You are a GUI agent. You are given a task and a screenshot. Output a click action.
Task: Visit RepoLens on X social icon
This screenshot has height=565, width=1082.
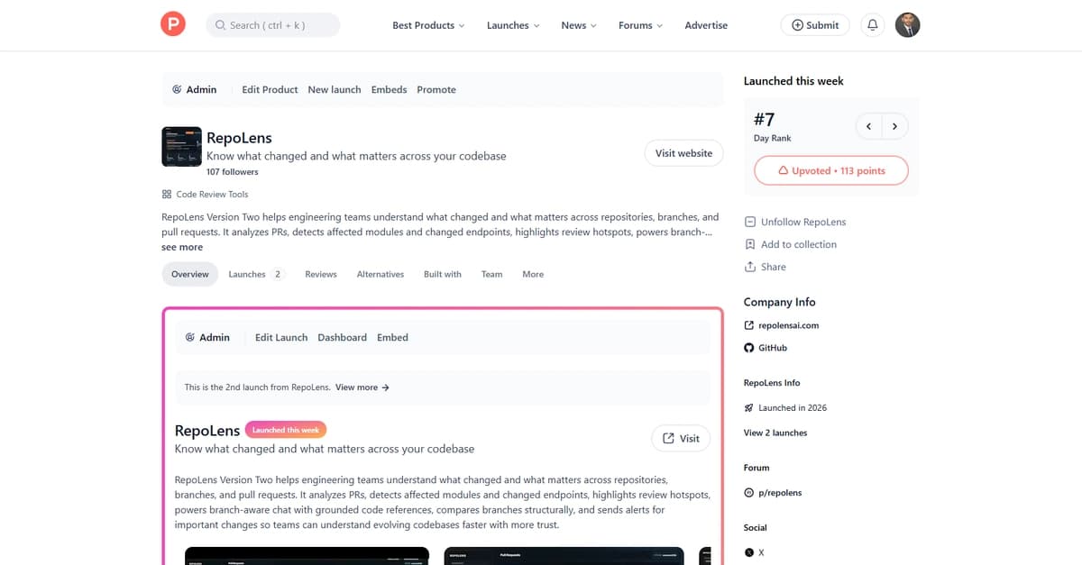749,552
